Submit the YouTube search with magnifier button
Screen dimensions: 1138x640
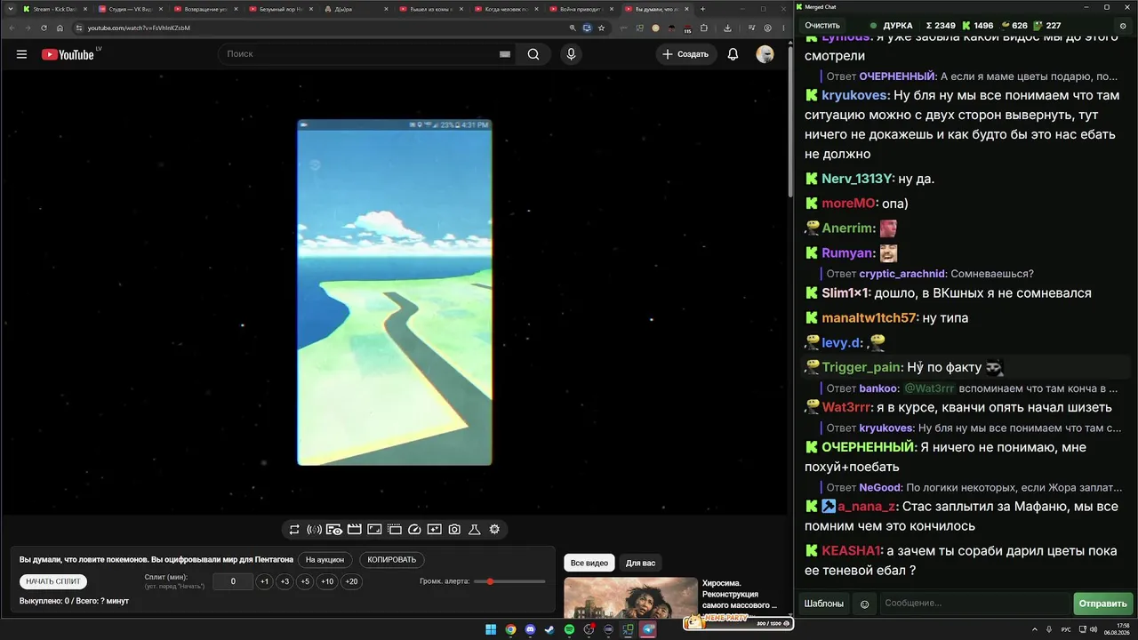coord(533,54)
